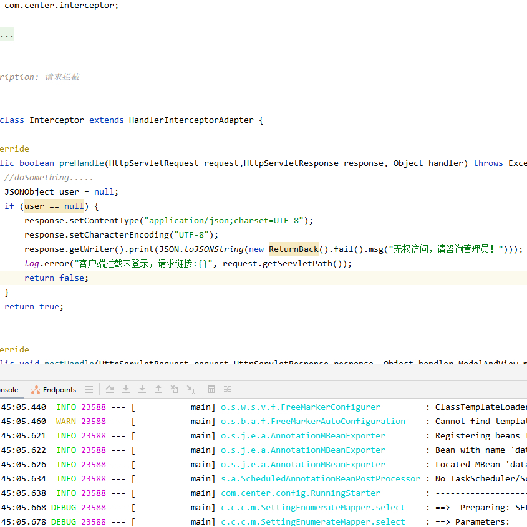527x527 pixels.
Task: Click the 'return true;' statement
Action: click(x=34, y=306)
